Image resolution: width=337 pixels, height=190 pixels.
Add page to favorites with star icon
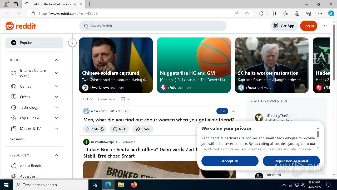247,13
